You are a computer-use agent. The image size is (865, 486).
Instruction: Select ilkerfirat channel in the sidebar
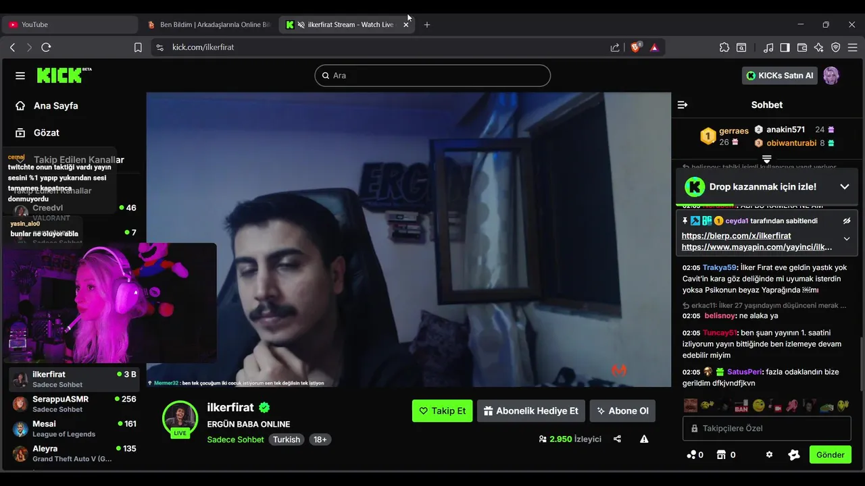(x=74, y=379)
